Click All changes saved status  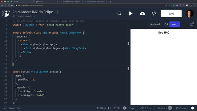pos(22,16)
